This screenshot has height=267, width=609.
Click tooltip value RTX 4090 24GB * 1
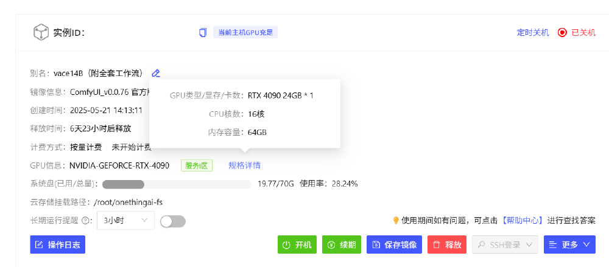[280, 95]
